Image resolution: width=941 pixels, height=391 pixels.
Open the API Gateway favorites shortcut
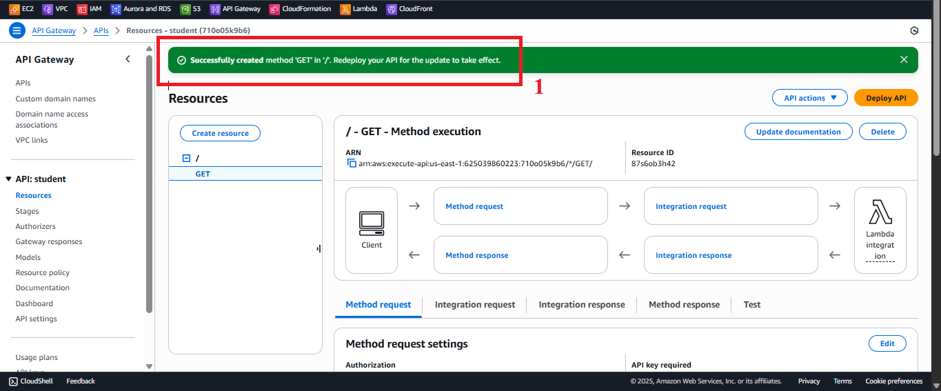coord(235,9)
